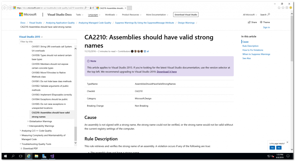Jump to Rule Description in article nav
Viewport: 295px width, 161px height.
pos(250,46)
